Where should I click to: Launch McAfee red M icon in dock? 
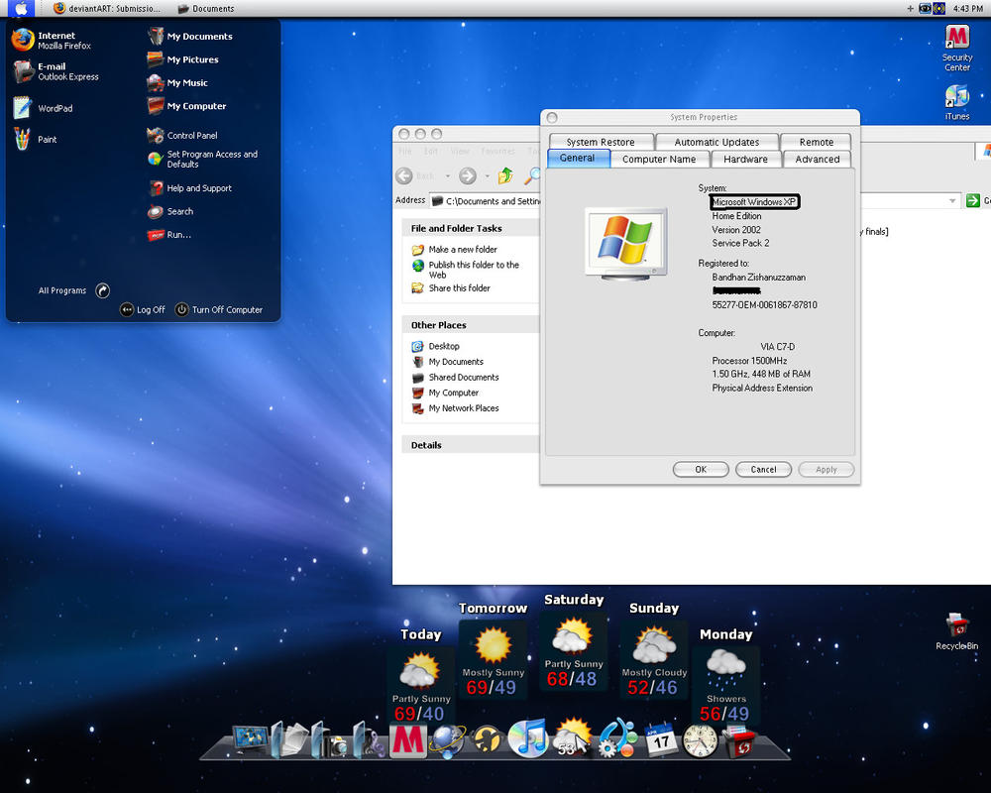pos(407,739)
